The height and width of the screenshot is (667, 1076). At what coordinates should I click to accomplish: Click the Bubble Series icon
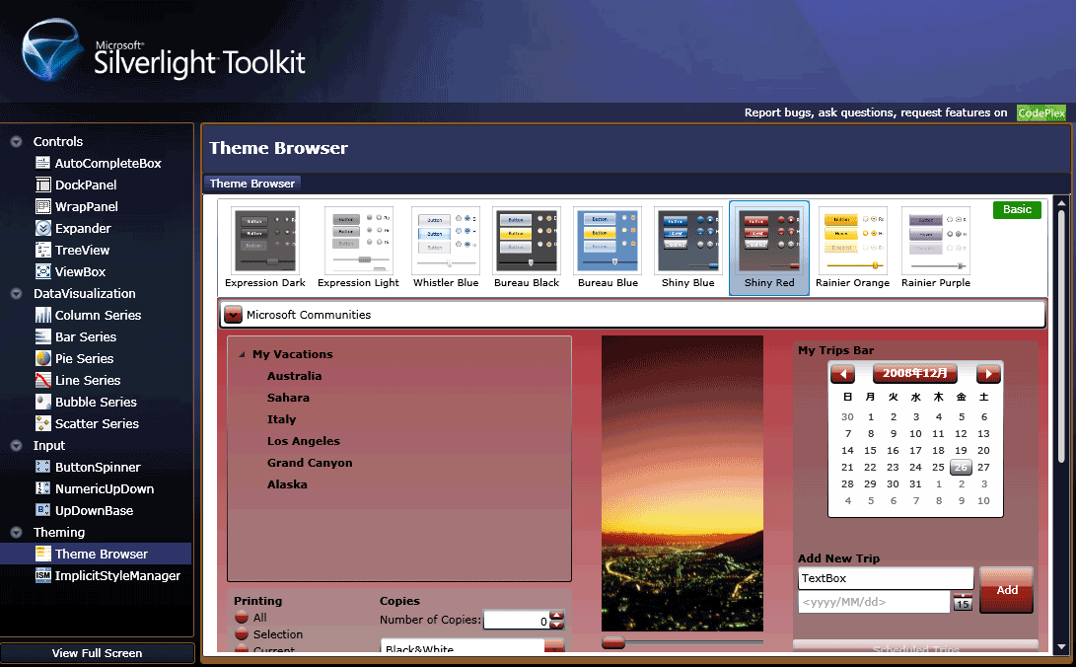click(42, 403)
